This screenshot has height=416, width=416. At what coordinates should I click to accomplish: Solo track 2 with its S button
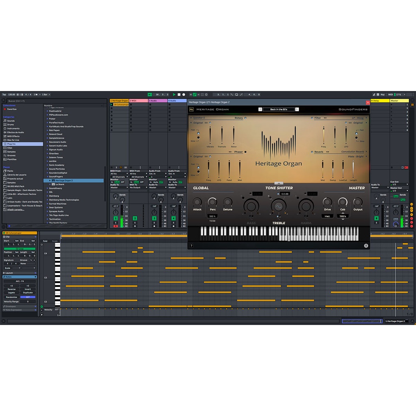click(x=135, y=223)
